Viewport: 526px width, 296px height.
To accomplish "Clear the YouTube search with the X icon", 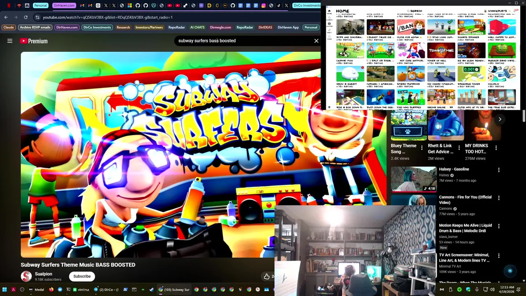I will [316, 41].
